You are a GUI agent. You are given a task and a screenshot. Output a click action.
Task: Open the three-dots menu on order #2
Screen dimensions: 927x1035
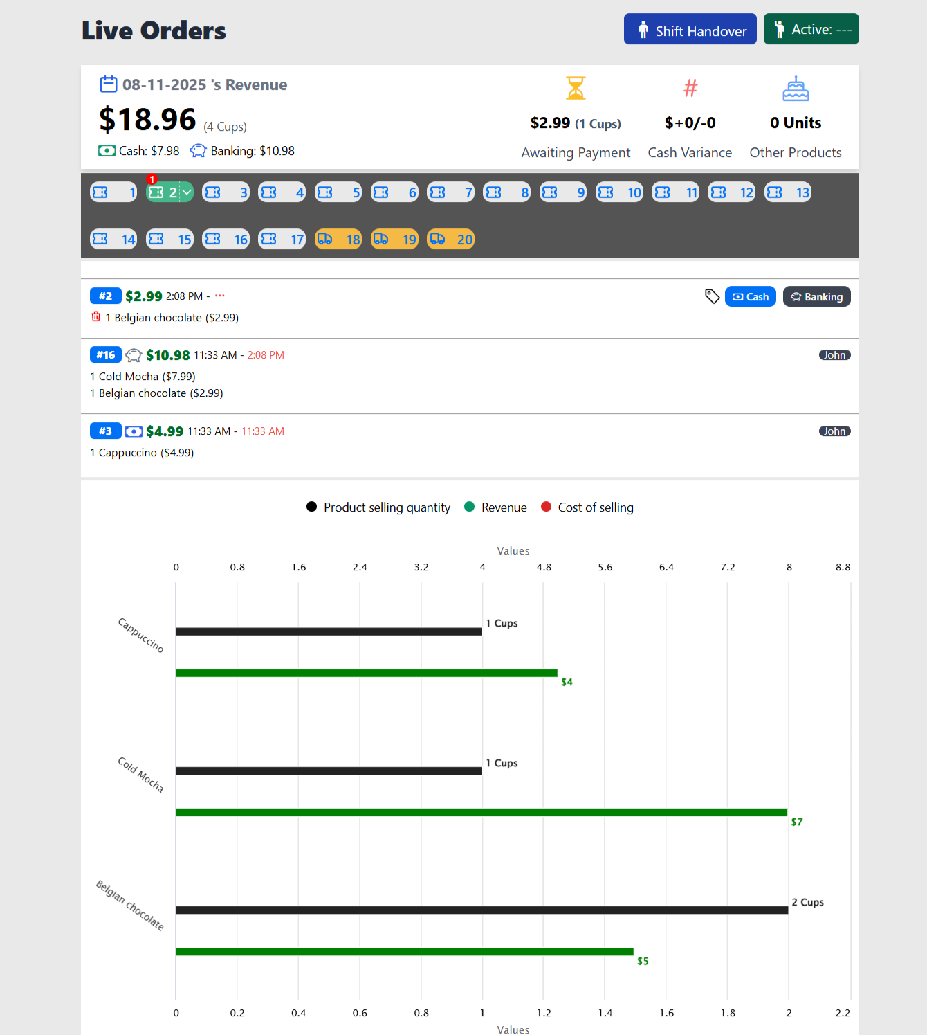220,296
